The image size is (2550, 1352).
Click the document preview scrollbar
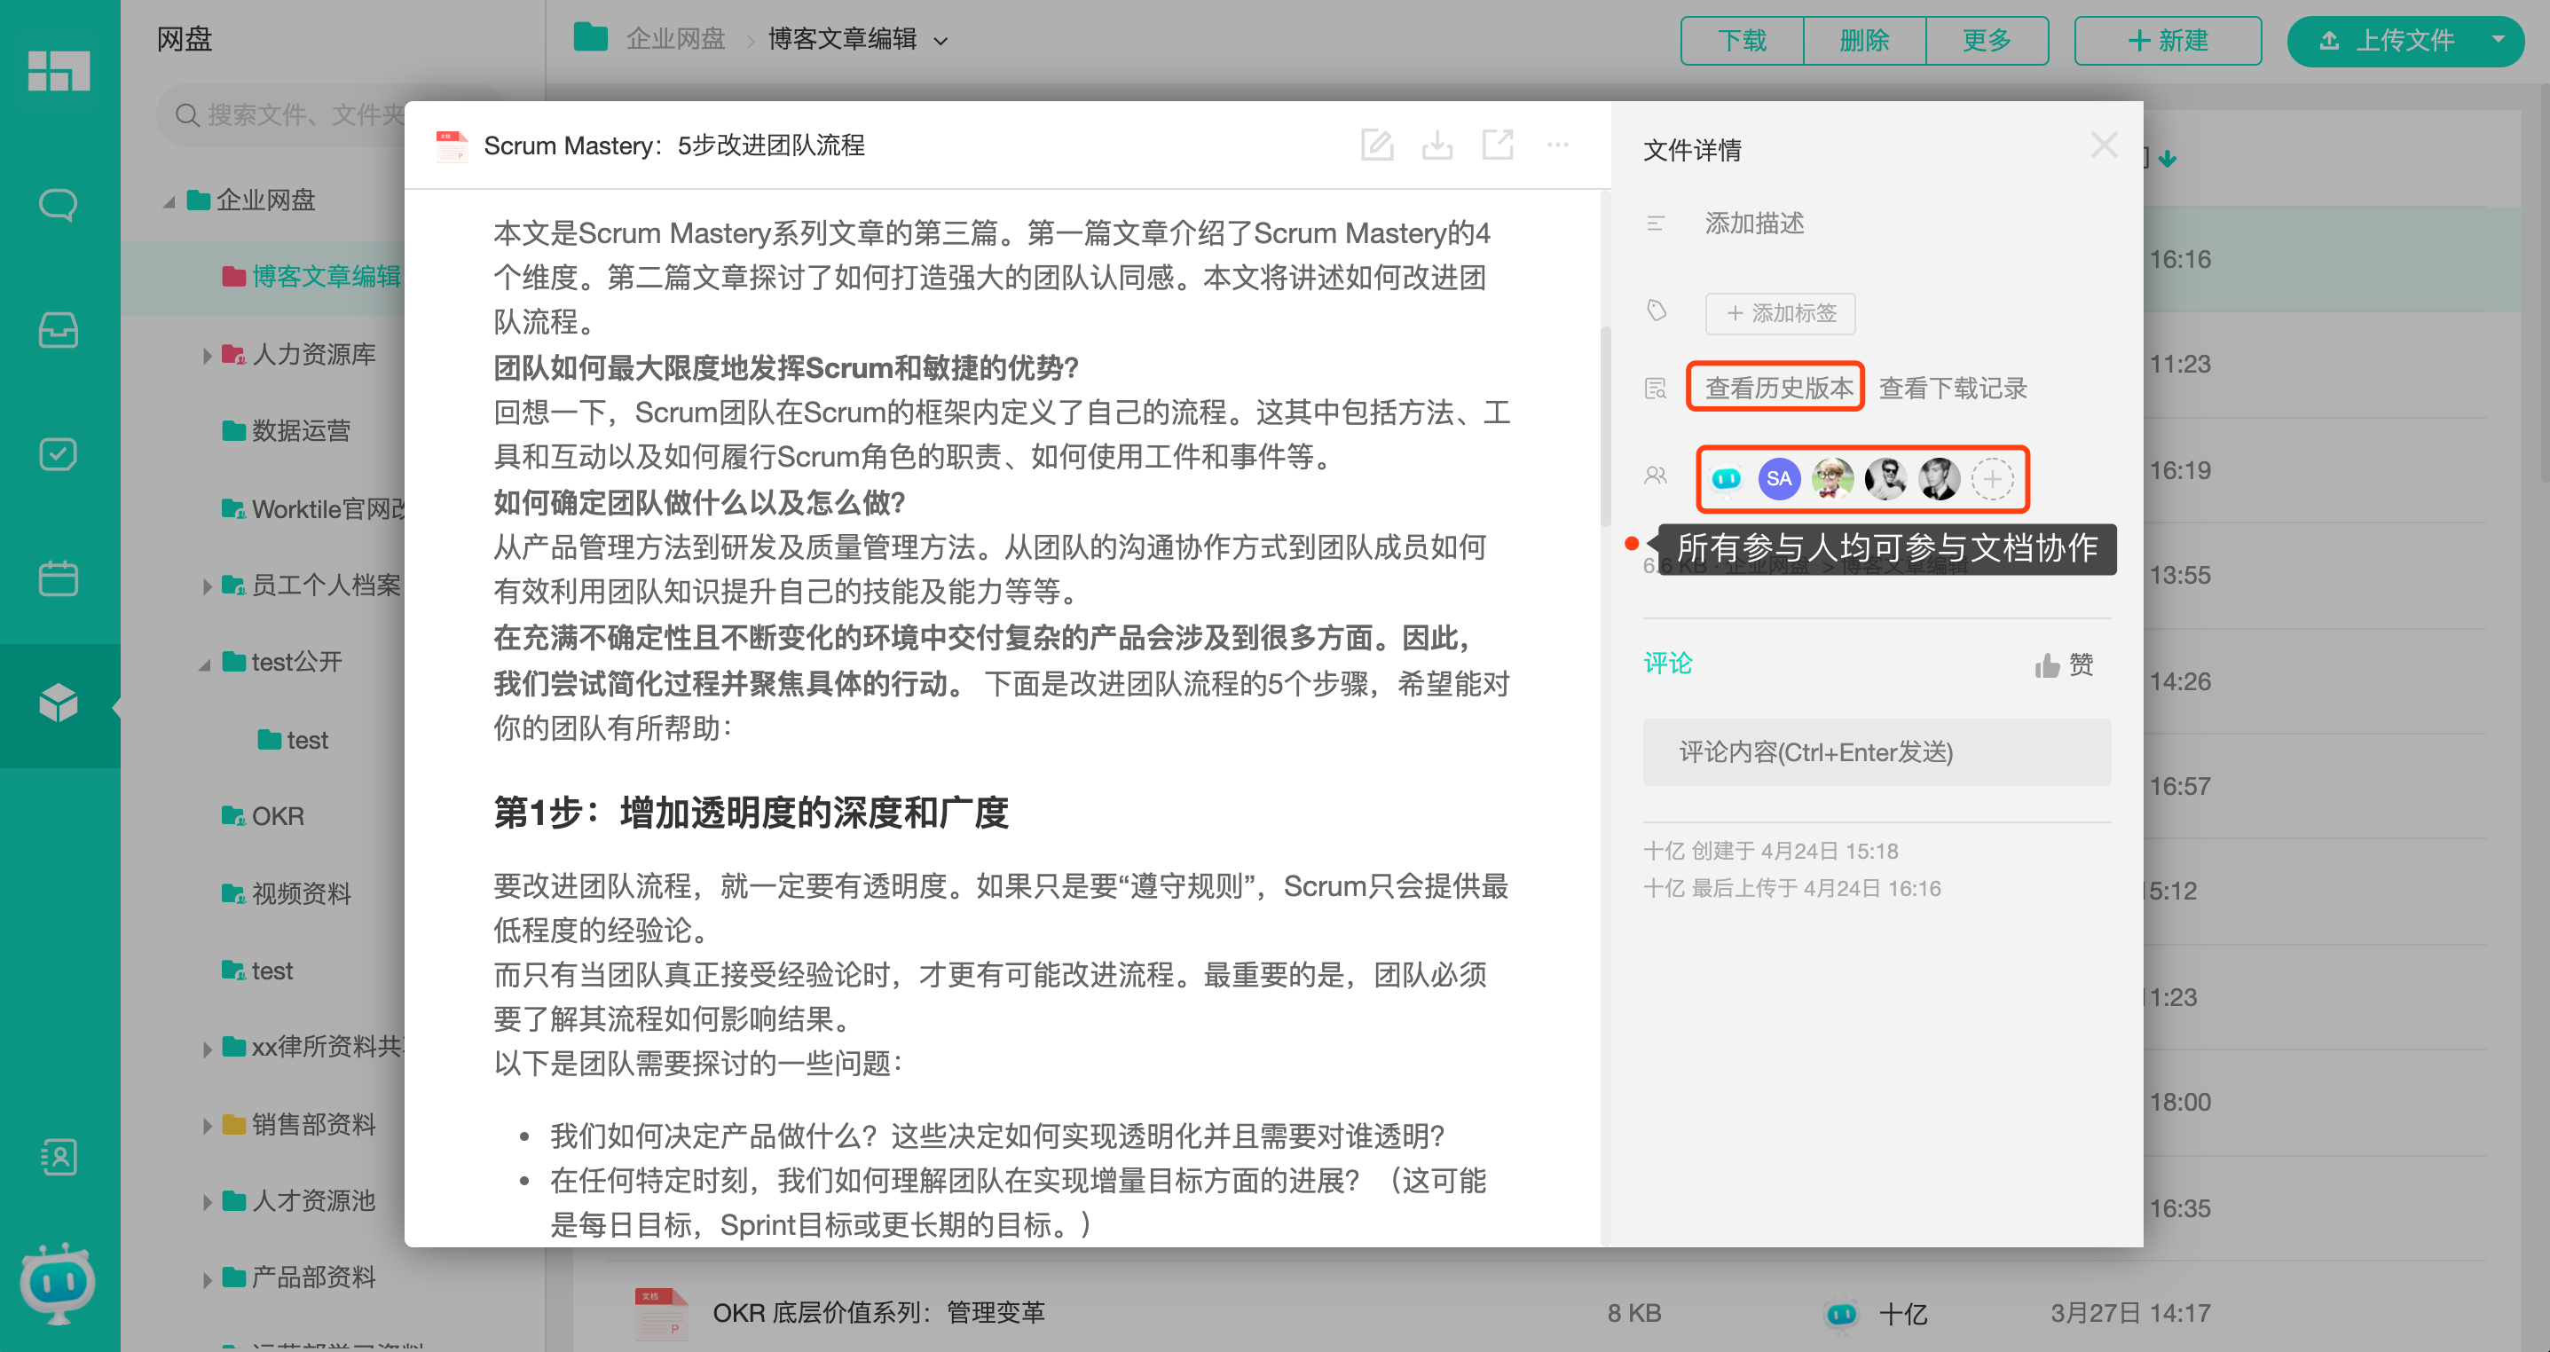(x=1605, y=426)
